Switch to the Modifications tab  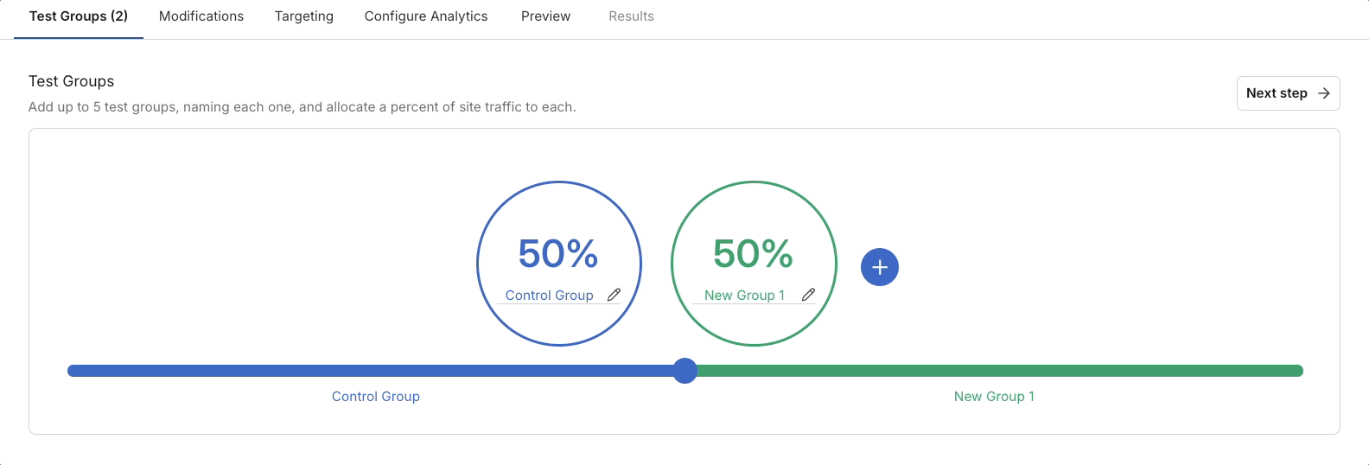pyautogui.click(x=201, y=16)
